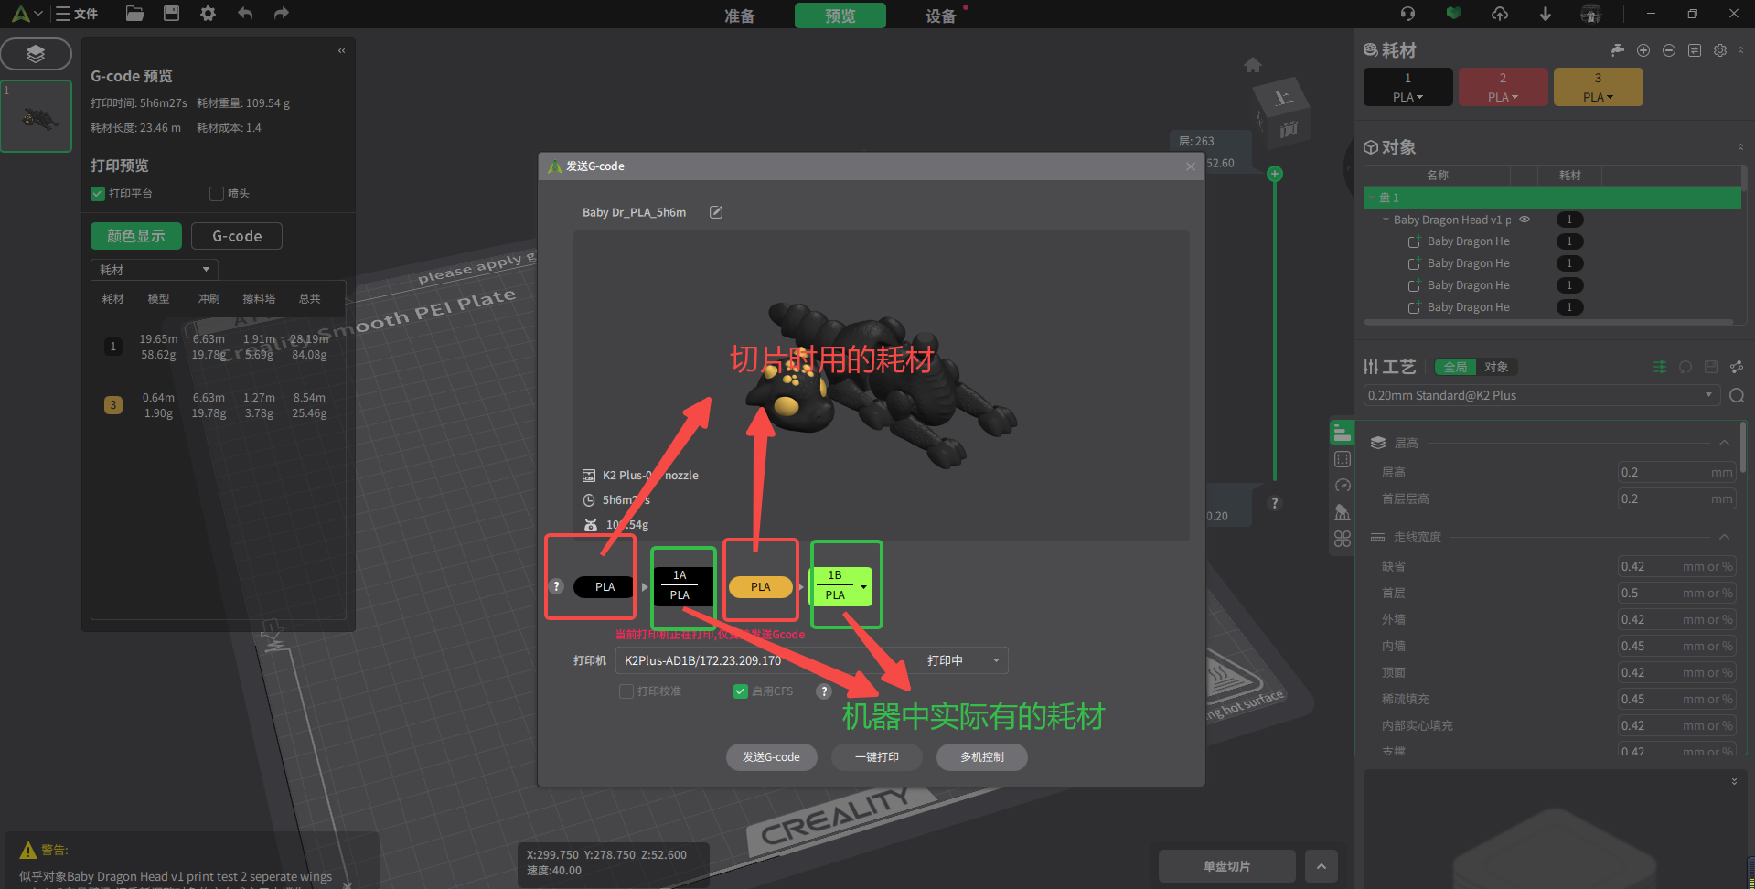Select the 1A PLA machine filament slot

(x=680, y=585)
